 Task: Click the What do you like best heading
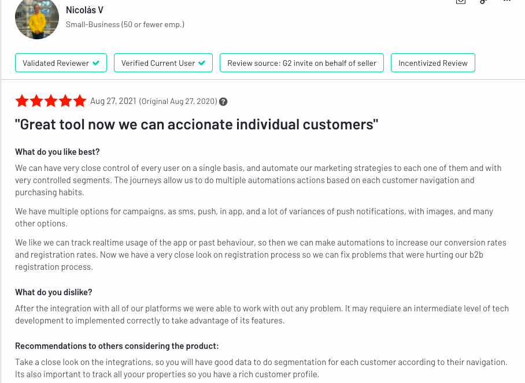57,152
